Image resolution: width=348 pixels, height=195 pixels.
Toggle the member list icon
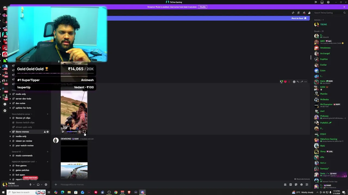309,13
